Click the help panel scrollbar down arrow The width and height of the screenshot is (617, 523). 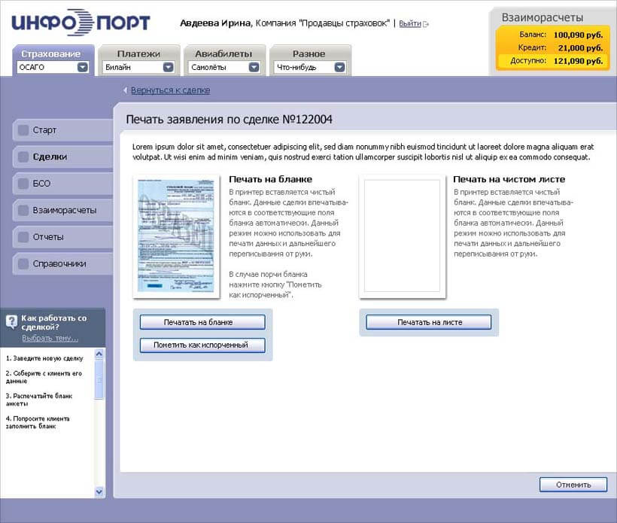tap(100, 491)
